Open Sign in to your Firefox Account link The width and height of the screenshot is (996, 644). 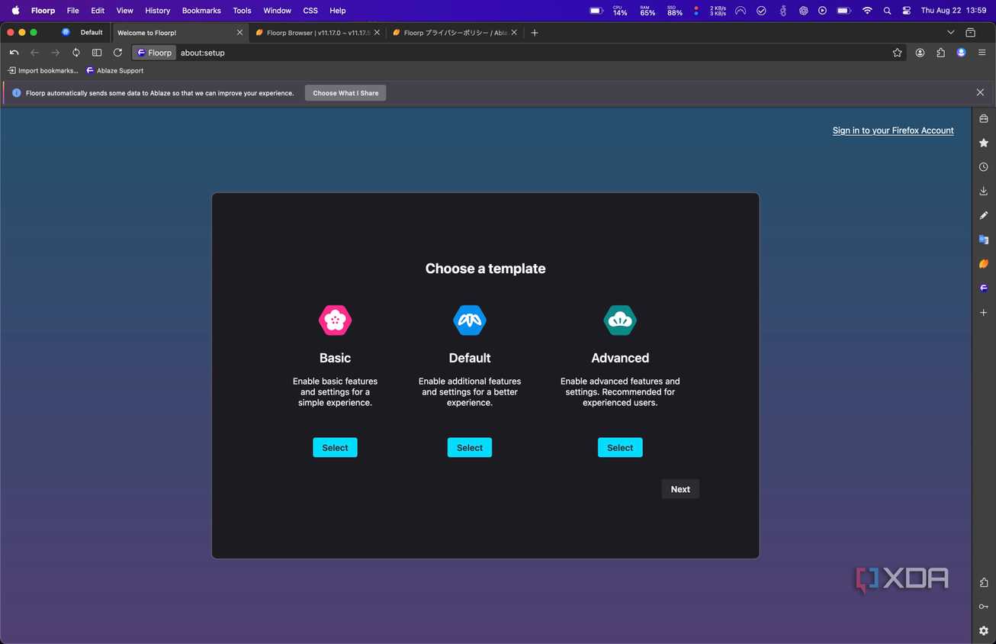(893, 130)
